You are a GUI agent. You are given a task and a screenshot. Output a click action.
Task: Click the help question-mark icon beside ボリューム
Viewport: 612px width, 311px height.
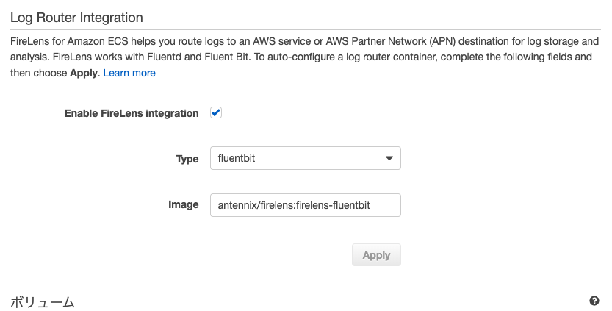coord(594,301)
